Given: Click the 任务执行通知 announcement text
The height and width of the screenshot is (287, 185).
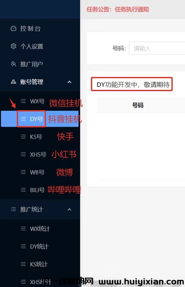Looking at the screenshot, I should (x=132, y=9).
